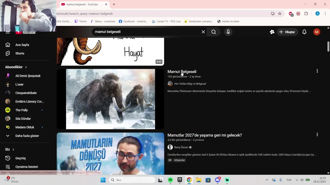Open the weather widget showing 3°C Windy
The image size is (330, 185).
(x=12, y=180)
